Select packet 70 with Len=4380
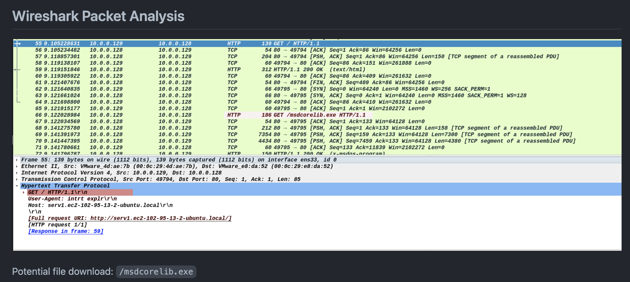This screenshot has height=282, width=630. 317,141
